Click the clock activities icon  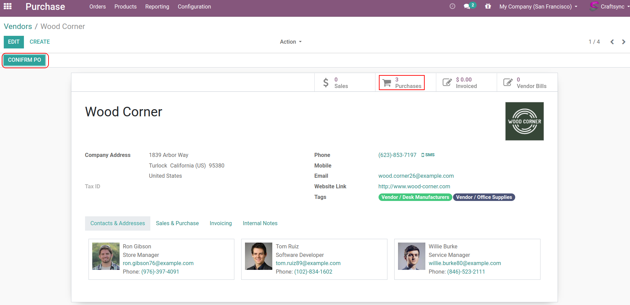[x=452, y=6]
